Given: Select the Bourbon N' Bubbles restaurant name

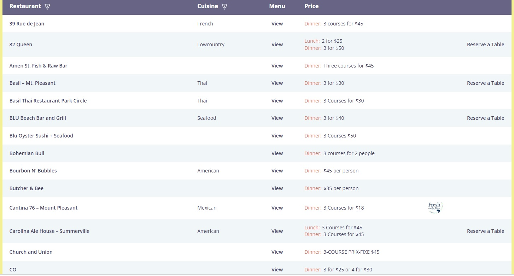Looking at the screenshot, I should coord(33,171).
